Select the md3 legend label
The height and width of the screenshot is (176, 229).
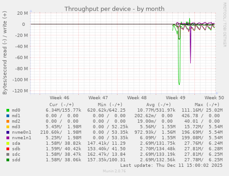tap(16, 127)
